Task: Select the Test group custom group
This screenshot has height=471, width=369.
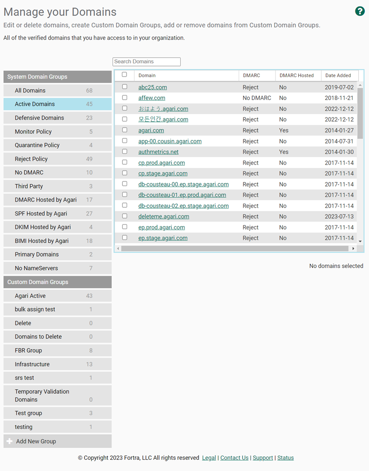Action: (x=57, y=413)
